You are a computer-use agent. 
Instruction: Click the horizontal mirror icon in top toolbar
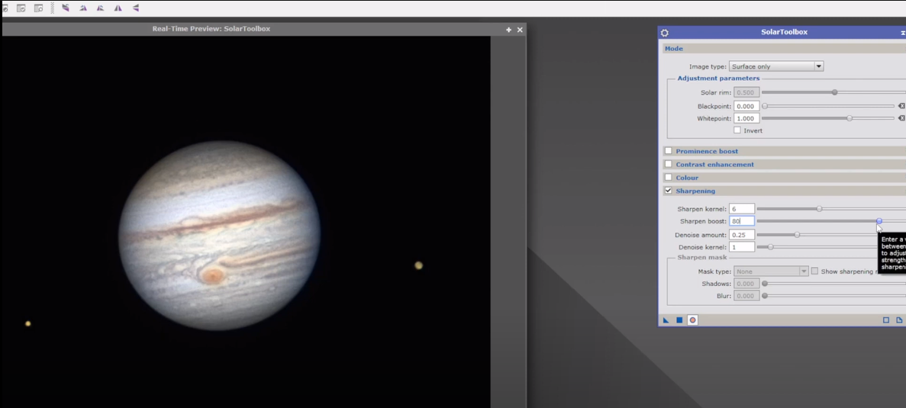click(x=118, y=8)
